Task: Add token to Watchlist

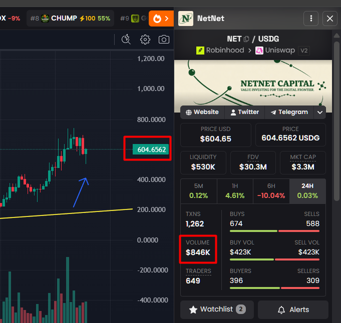Action: click(x=217, y=309)
